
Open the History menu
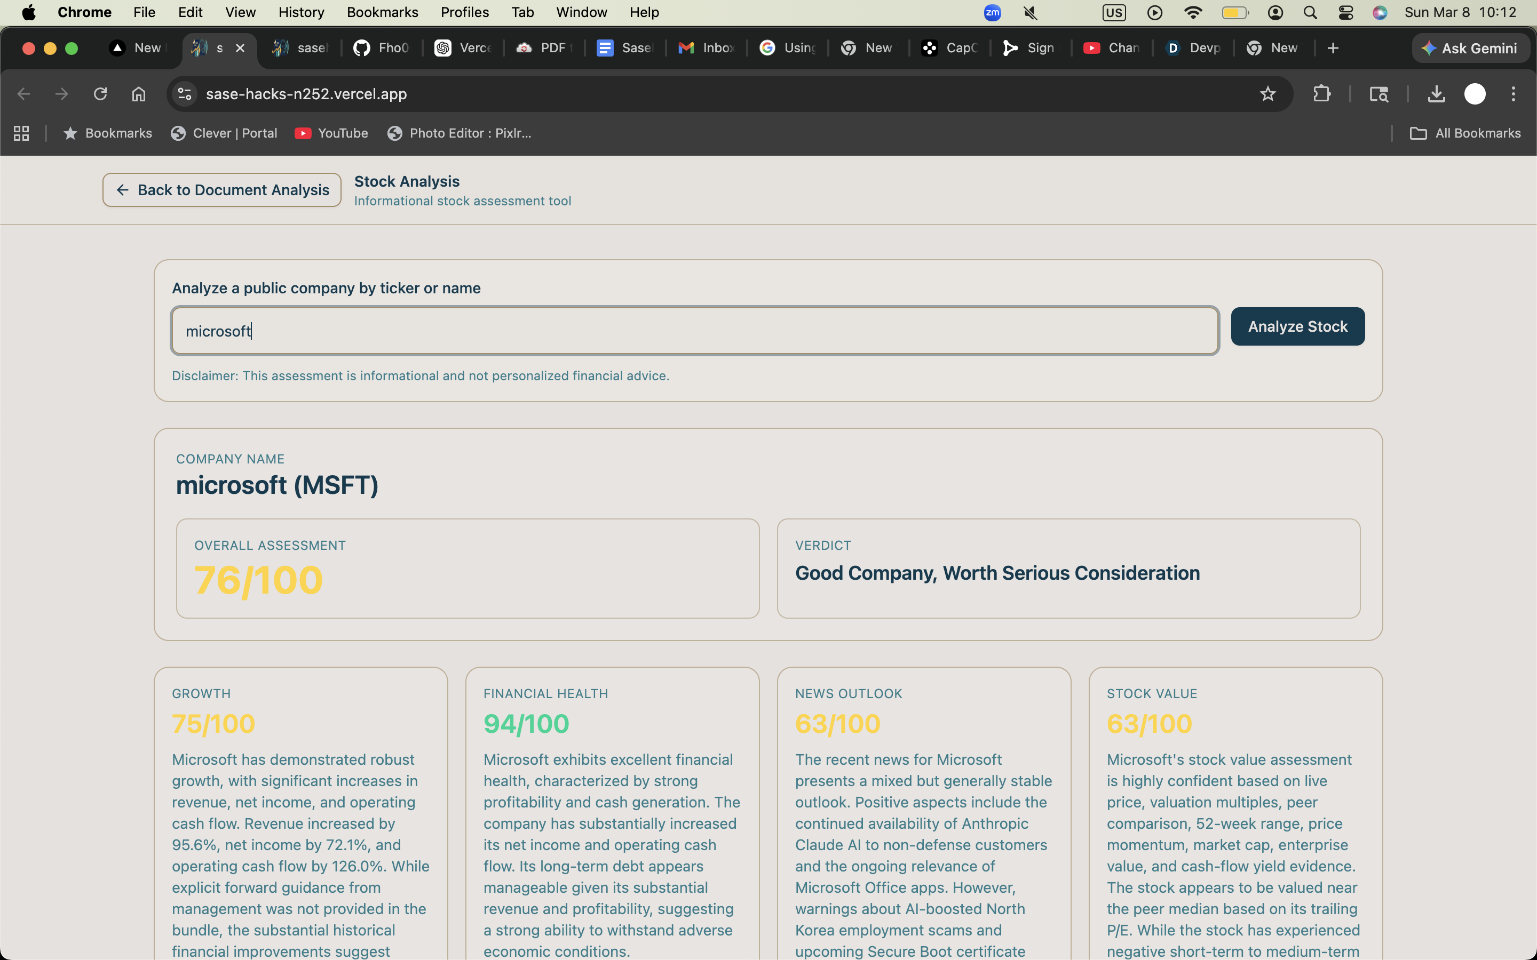pyautogui.click(x=301, y=13)
